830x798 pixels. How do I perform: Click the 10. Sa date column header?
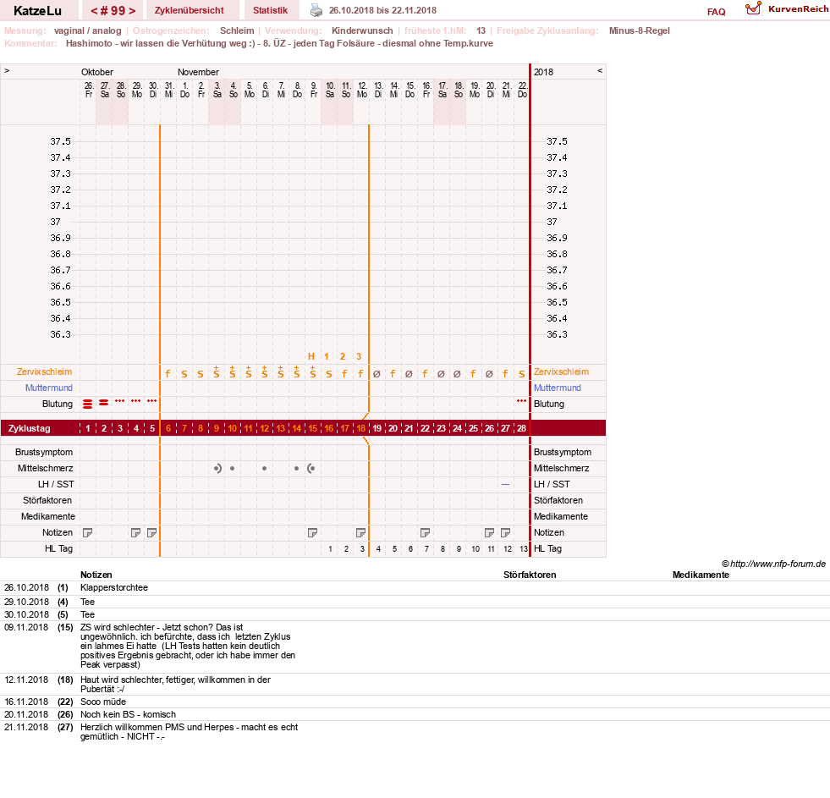[x=330, y=90]
